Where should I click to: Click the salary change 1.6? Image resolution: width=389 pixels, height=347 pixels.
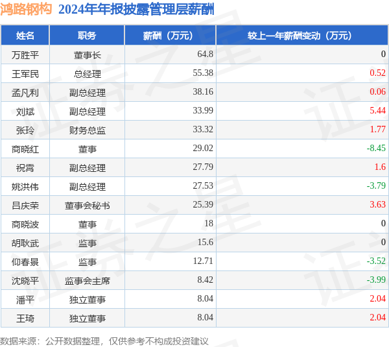coord(380,167)
